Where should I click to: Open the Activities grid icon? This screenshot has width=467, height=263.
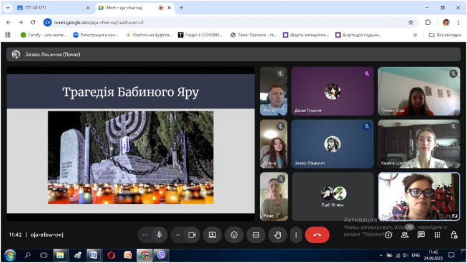(x=438, y=235)
